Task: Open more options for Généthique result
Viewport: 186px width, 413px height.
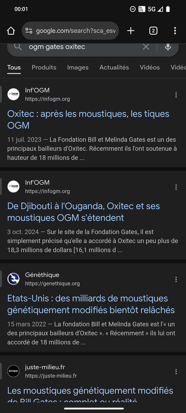Action: (176, 280)
